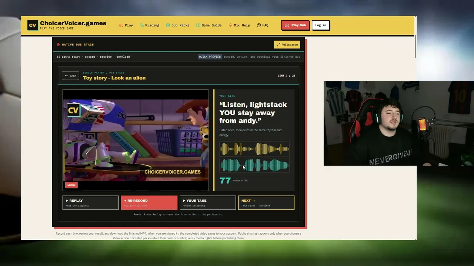The image size is (474, 266).
Task: Click the "LINE 2 / 25" counter
Action: 286,76
